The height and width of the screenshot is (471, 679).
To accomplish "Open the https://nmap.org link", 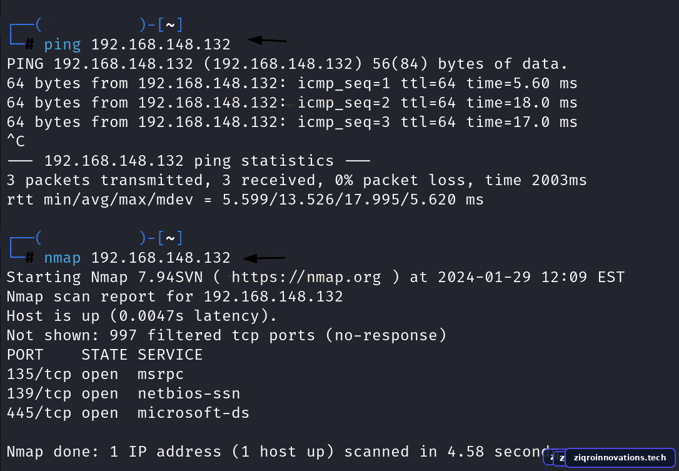I will pyautogui.click(x=306, y=277).
